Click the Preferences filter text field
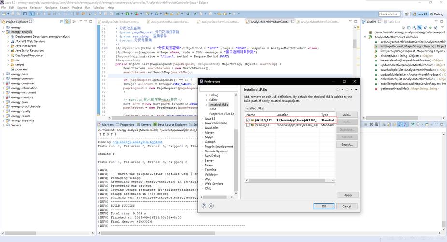The height and width of the screenshot is (242, 447). [x=218, y=90]
